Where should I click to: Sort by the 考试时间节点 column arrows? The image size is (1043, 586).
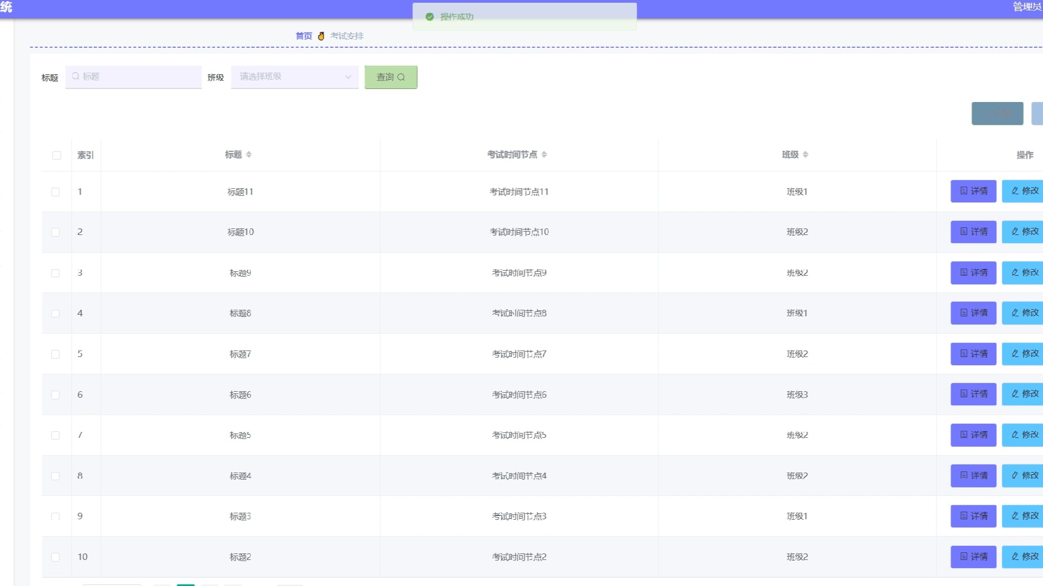tap(544, 155)
